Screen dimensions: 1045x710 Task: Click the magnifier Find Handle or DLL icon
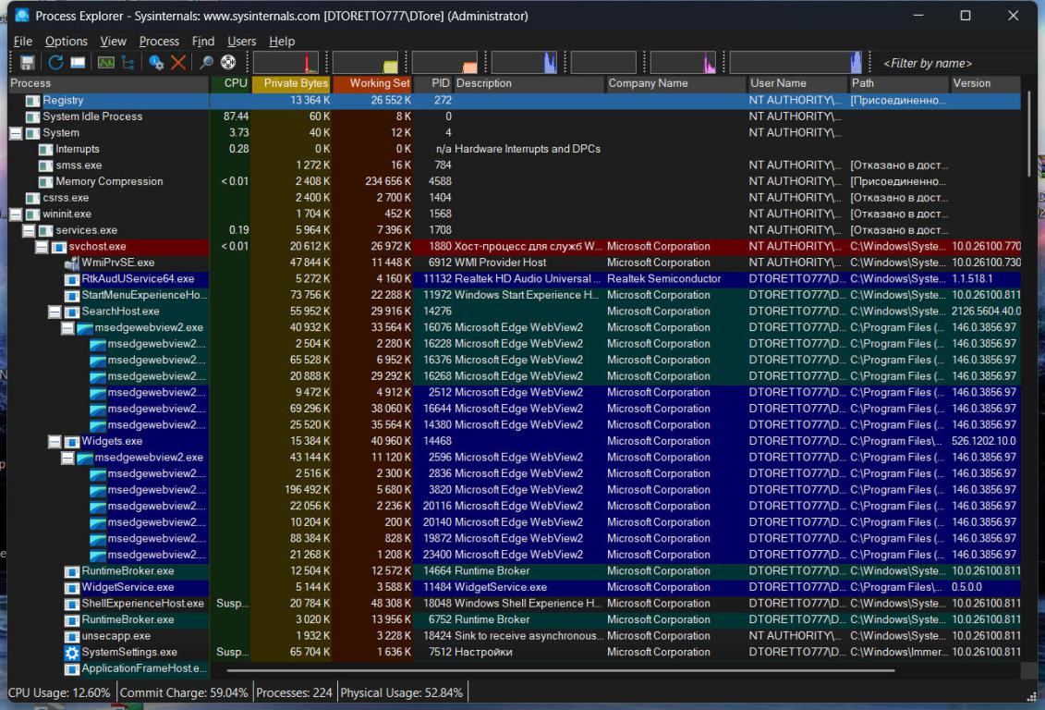pos(206,63)
